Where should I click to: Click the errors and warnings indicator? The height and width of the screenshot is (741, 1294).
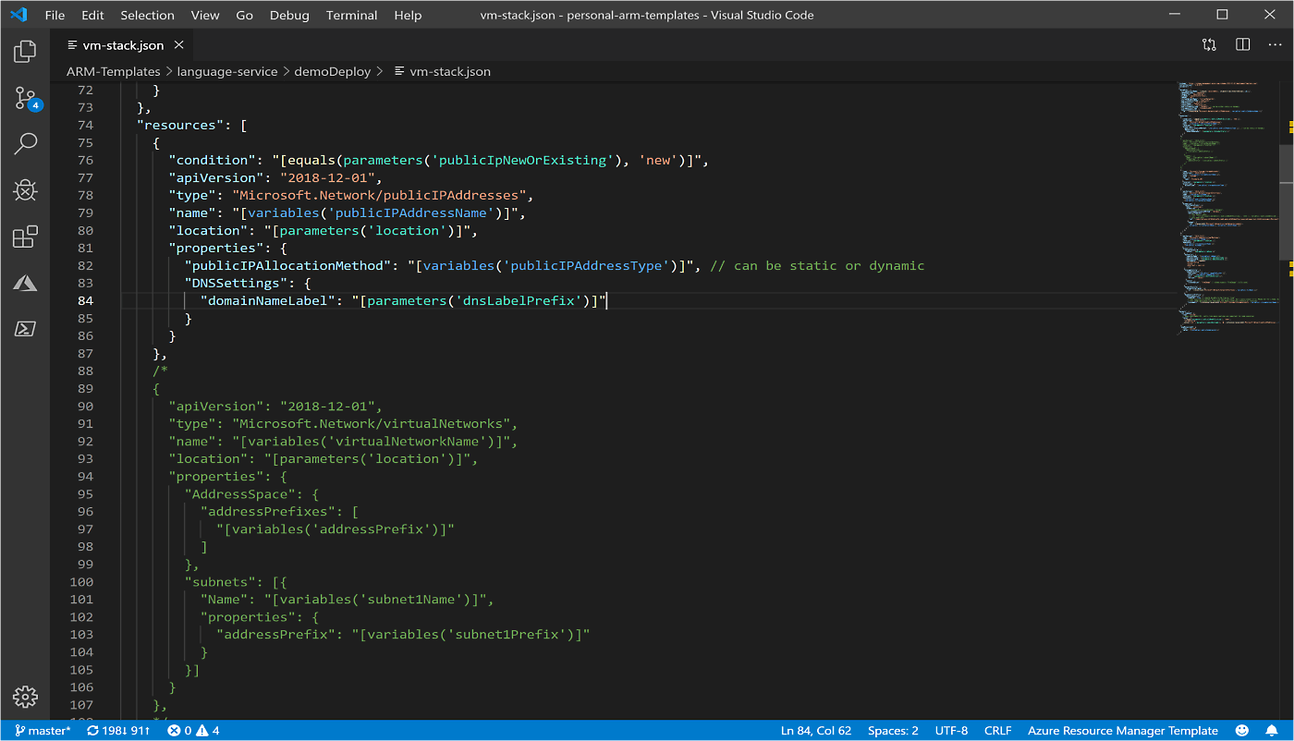click(x=193, y=731)
